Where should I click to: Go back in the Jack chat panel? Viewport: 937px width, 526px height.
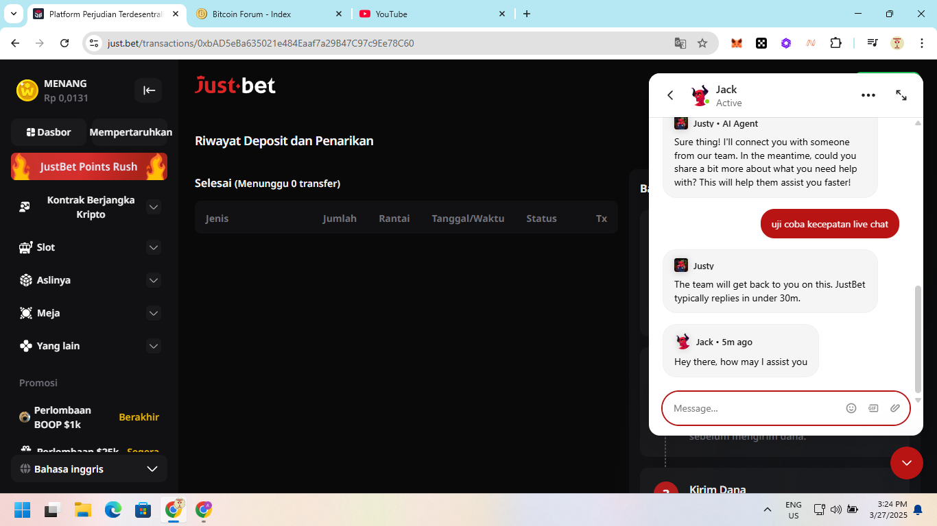pyautogui.click(x=670, y=96)
